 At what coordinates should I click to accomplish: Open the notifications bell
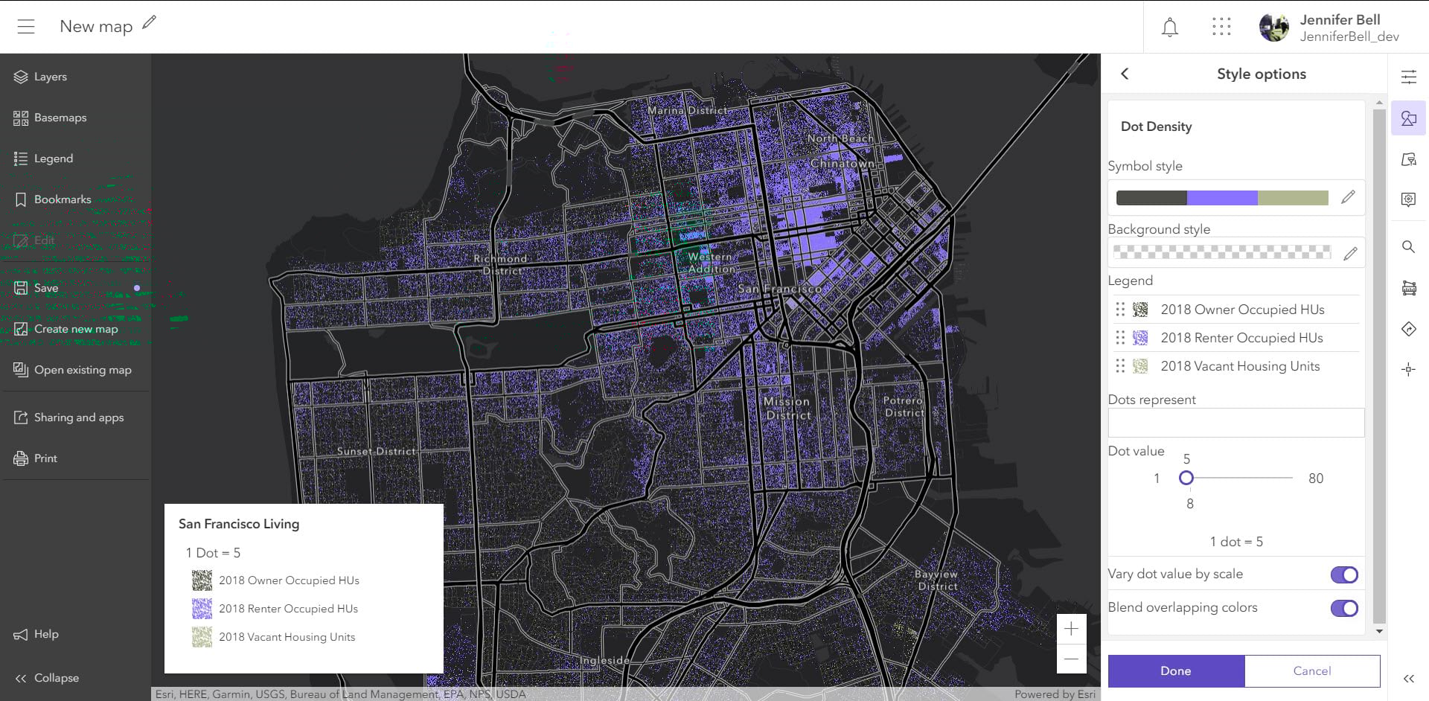[x=1169, y=27]
